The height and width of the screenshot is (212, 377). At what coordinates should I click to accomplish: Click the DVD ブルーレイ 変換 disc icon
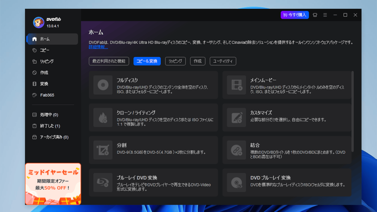pos(237,183)
